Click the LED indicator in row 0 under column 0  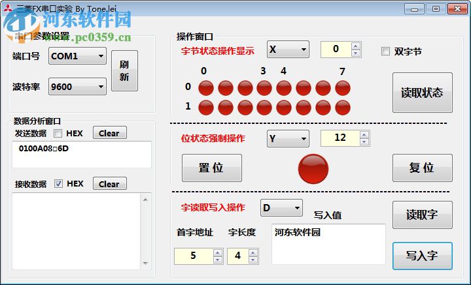[206, 88]
